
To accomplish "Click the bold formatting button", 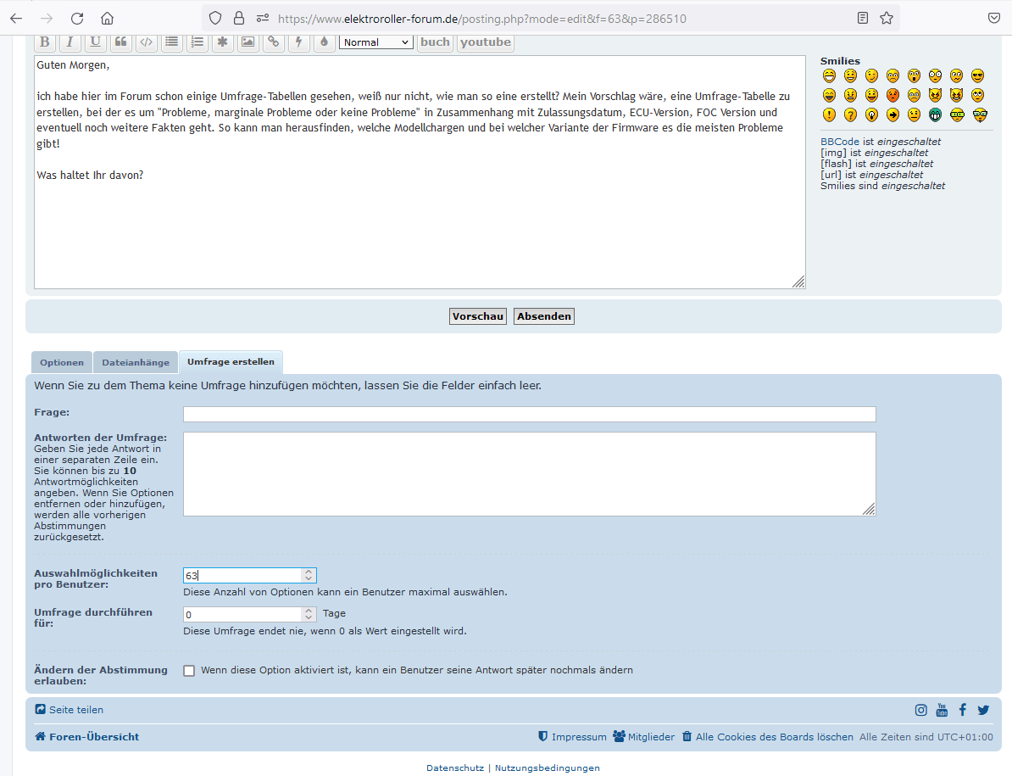I will [45, 42].
